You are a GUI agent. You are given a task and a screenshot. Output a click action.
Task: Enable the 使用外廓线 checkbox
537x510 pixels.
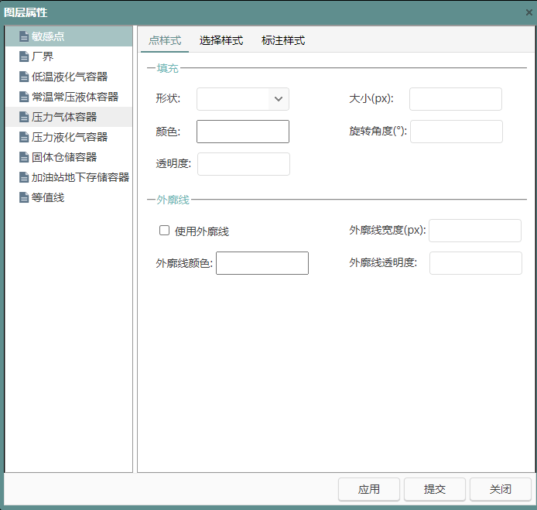pyautogui.click(x=164, y=230)
